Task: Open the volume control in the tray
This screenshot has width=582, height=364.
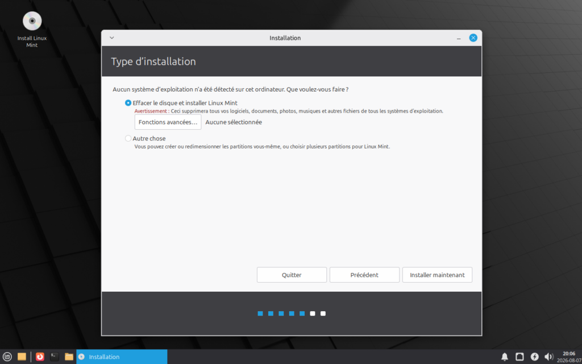Action: [548, 357]
